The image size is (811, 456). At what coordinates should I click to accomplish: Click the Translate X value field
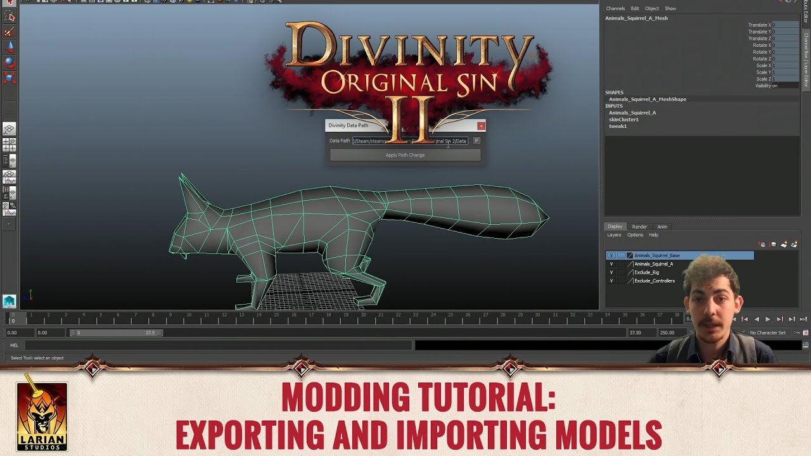click(x=785, y=25)
